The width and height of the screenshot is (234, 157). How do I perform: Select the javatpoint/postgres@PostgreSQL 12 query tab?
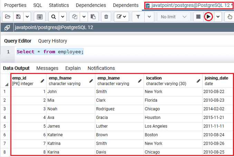(189, 6)
